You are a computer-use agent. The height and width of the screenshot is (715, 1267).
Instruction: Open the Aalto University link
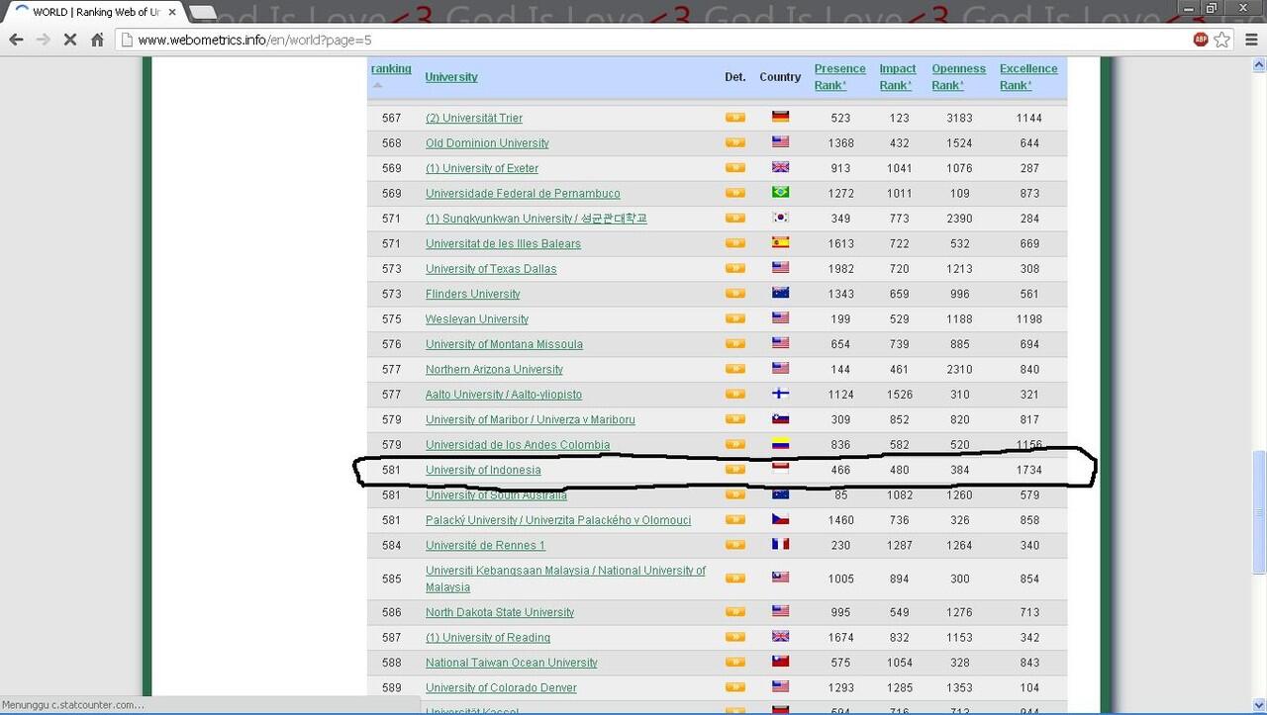click(504, 395)
